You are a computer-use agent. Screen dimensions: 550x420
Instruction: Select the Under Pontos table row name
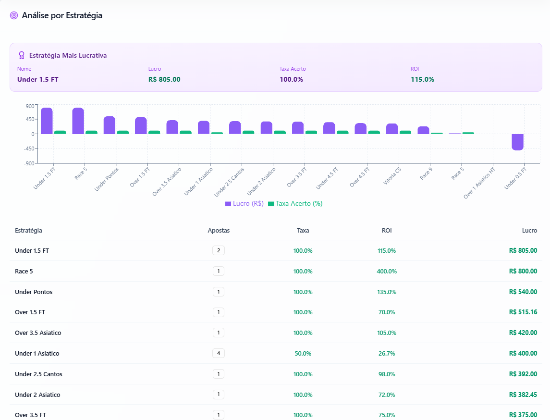tap(34, 292)
